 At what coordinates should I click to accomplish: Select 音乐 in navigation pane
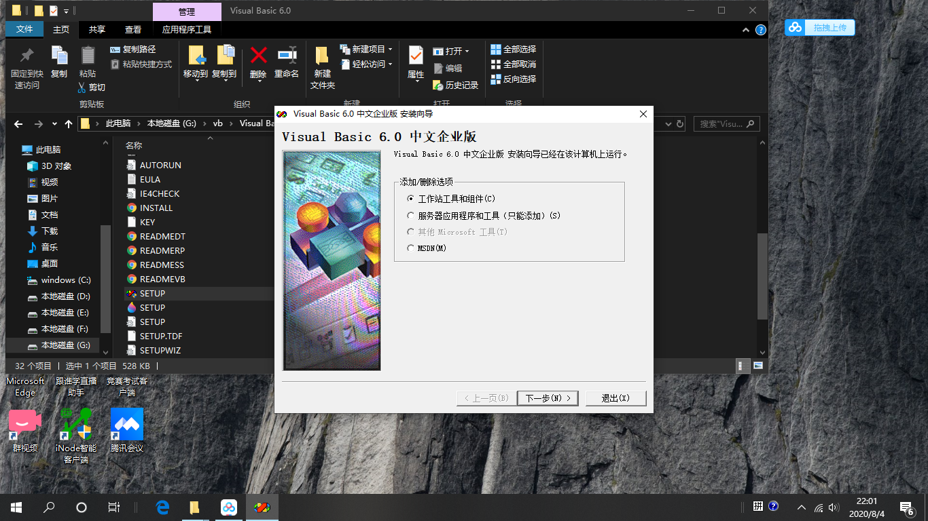pos(43,248)
